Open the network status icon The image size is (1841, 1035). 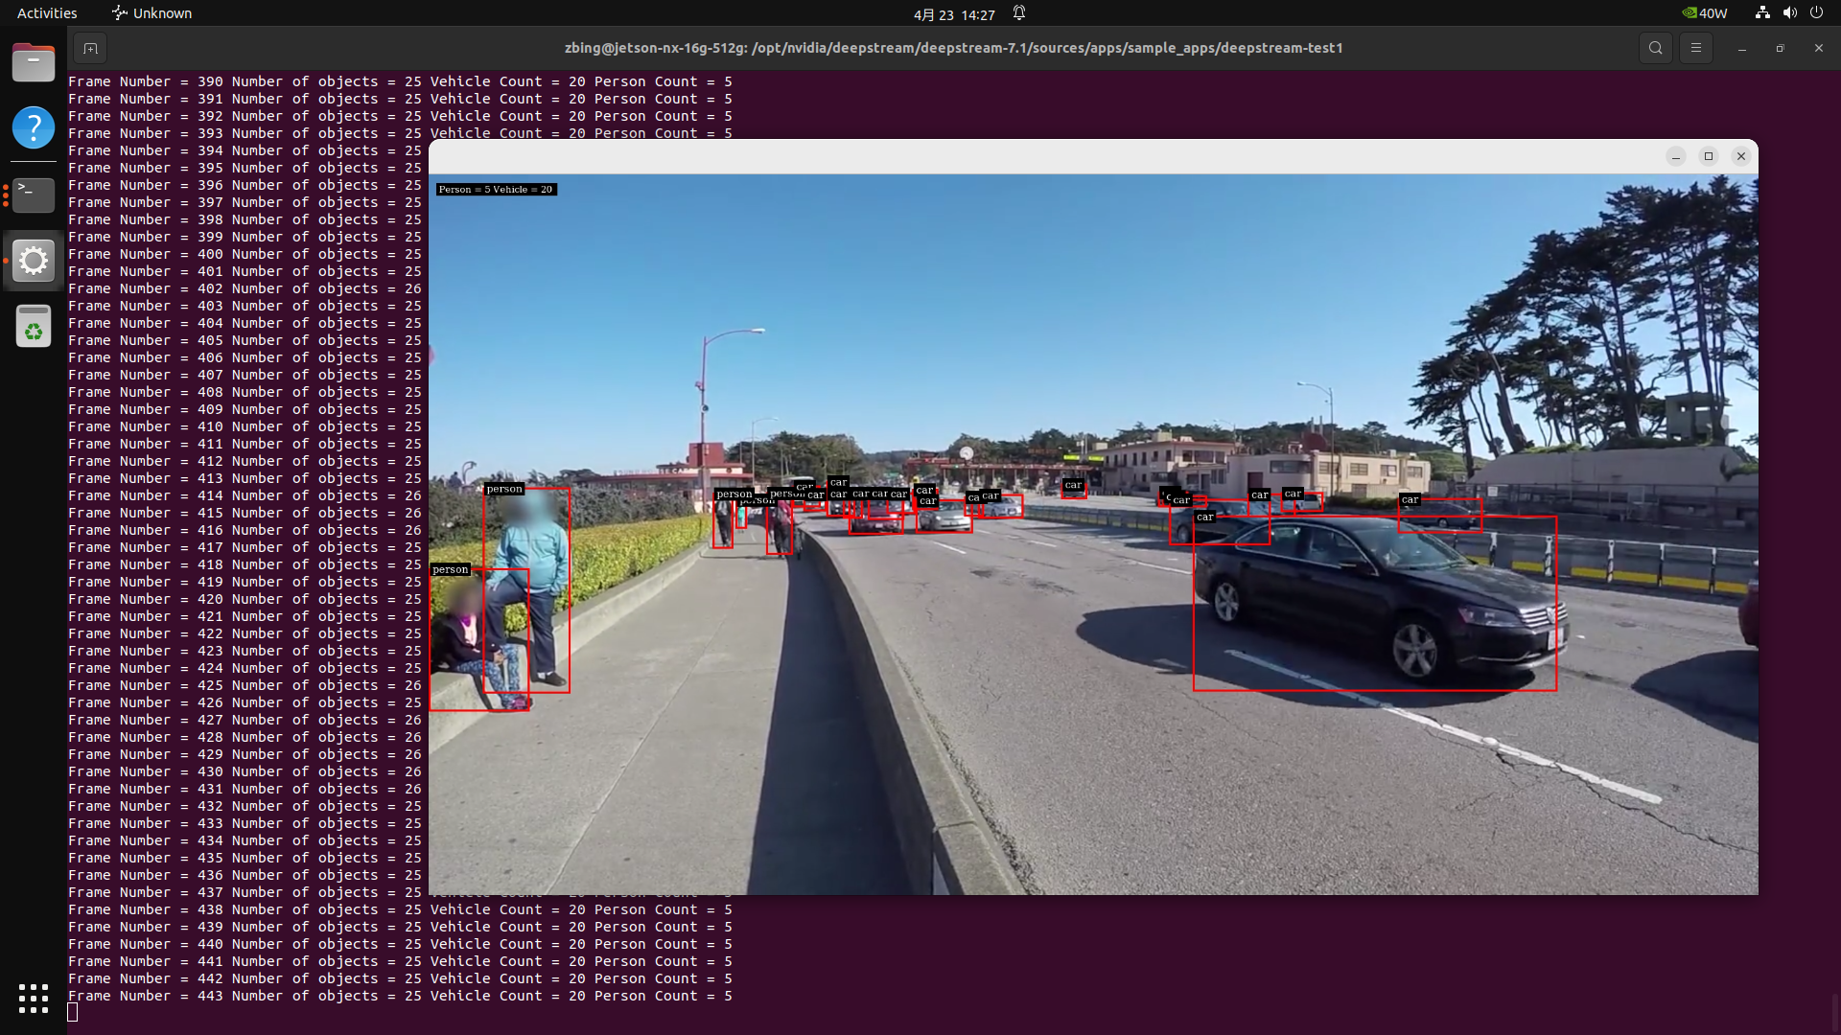click(x=1762, y=13)
